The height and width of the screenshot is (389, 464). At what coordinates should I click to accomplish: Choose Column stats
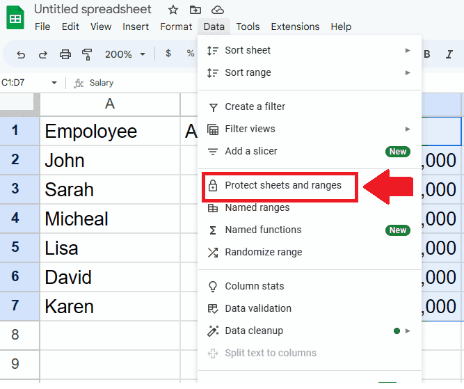point(310,286)
